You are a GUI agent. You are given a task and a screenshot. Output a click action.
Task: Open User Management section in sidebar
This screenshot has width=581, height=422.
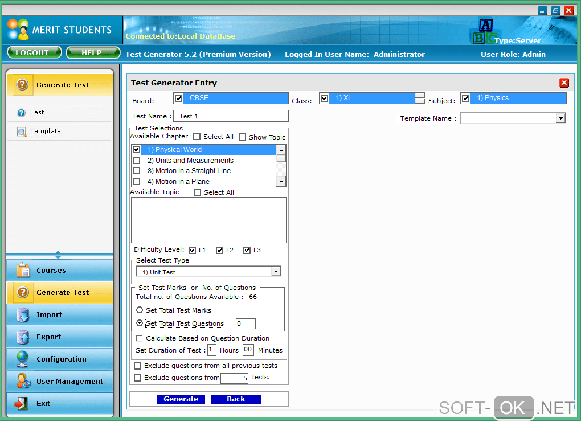click(60, 381)
